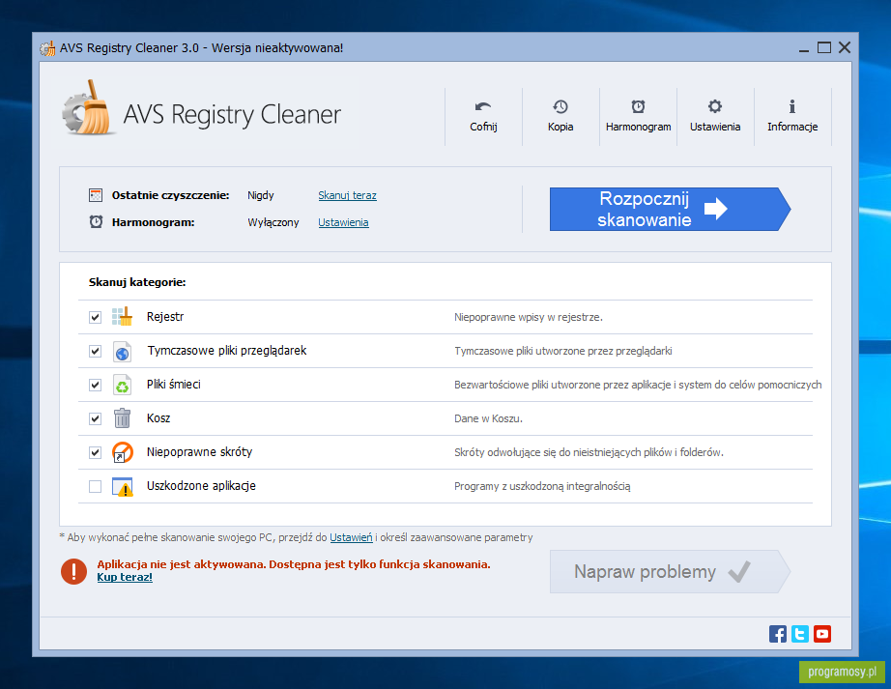The width and height of the screenshot is (891, 689).
Task: Open the Twitter page icon
Action: (x=800, y=634)
